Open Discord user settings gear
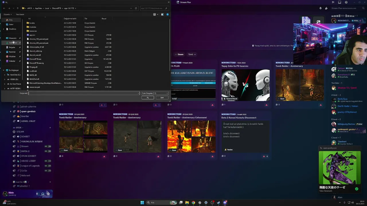The width and height of the screenshot is (367, 206). tap(48, 194)
